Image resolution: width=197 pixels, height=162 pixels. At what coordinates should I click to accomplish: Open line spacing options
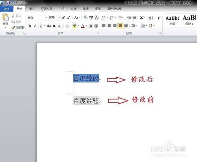pyautogui.click(x=134, y=26)
